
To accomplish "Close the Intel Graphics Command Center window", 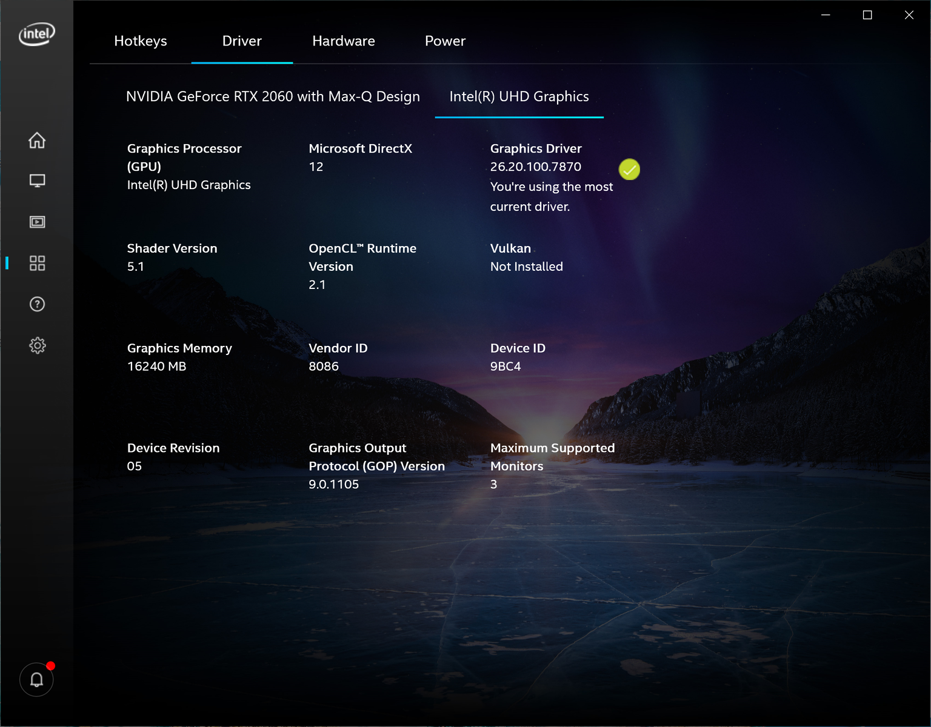I will 909,15.
